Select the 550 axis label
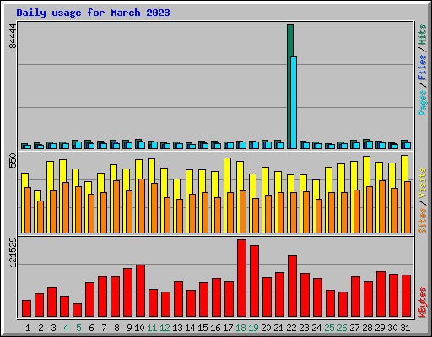The height and width of the screenshot is (337, 432). click(13, 161)
